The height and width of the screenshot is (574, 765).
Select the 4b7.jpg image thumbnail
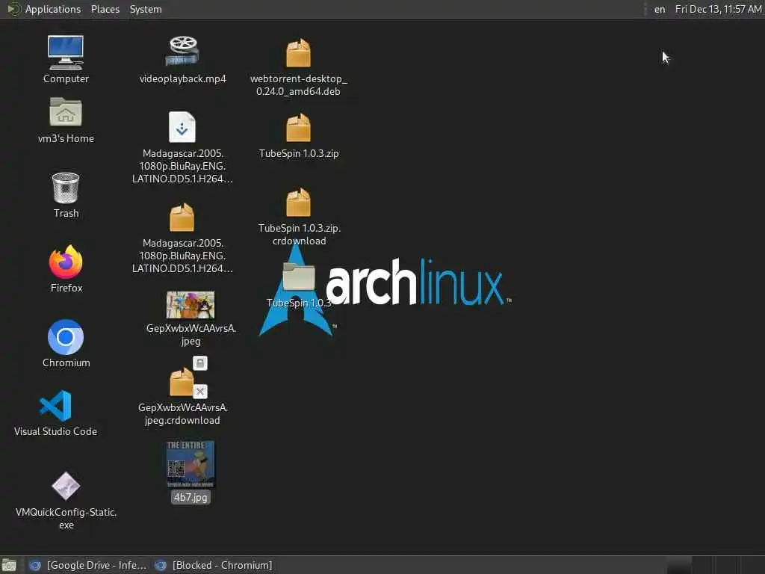click(x=191, y=464)
